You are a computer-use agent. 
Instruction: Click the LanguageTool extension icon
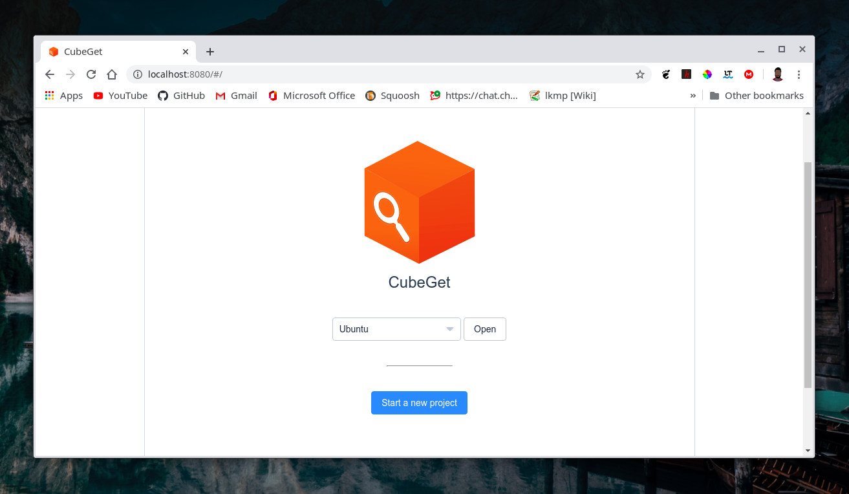click(728, 74)
